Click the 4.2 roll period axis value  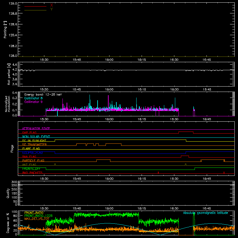(15, 70)
